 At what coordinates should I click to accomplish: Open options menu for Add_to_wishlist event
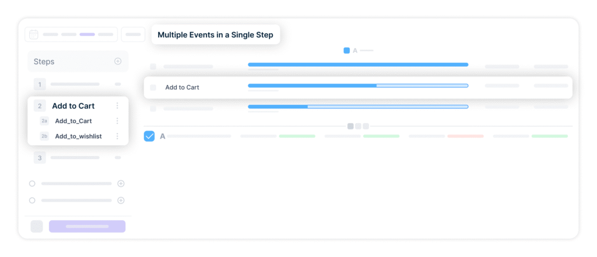click(x=117, y=136)
